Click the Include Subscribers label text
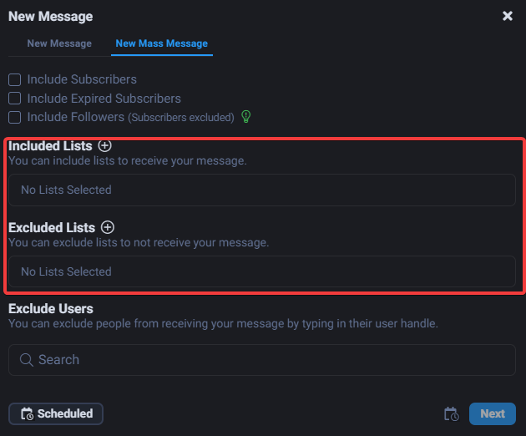This screenshot has width=526, height=436. click(82, 80)
